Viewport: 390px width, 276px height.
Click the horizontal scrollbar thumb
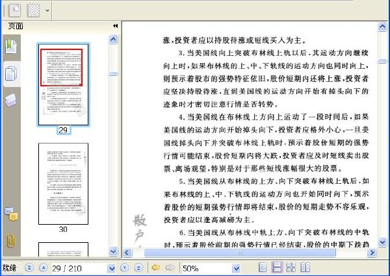[x=240, y=253]
